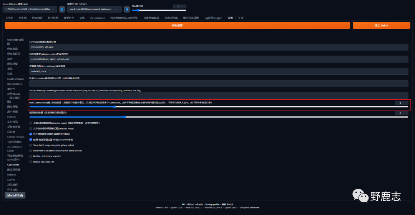Adjust the Clip skip slider
The height and width of the screenshot is (215, 415).
pos(159,10)
